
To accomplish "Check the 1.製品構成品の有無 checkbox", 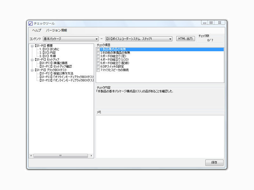I will 98,49.
